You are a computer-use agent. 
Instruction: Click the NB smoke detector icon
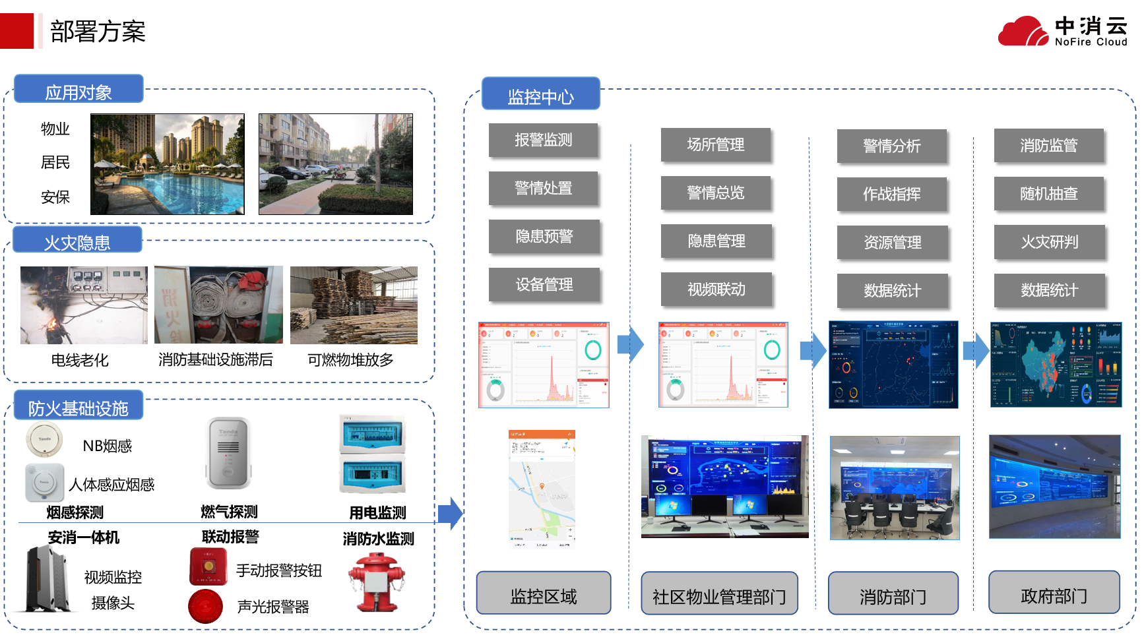[x=45, y=439]
